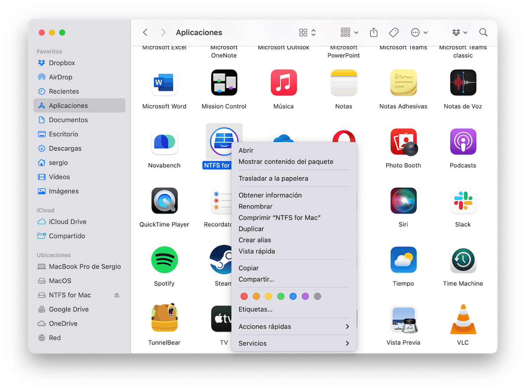Screen dimensions: 526x391
Task: Select Renombrar in the context menu
Action: click(294, 207)
